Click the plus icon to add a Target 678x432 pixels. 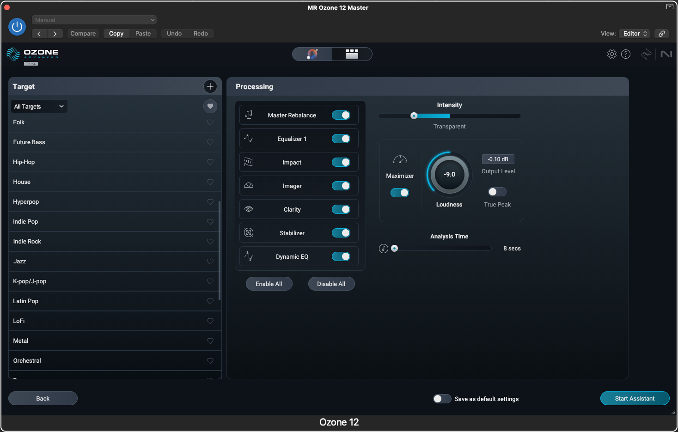pyautogui.click(x=210, y=86)
